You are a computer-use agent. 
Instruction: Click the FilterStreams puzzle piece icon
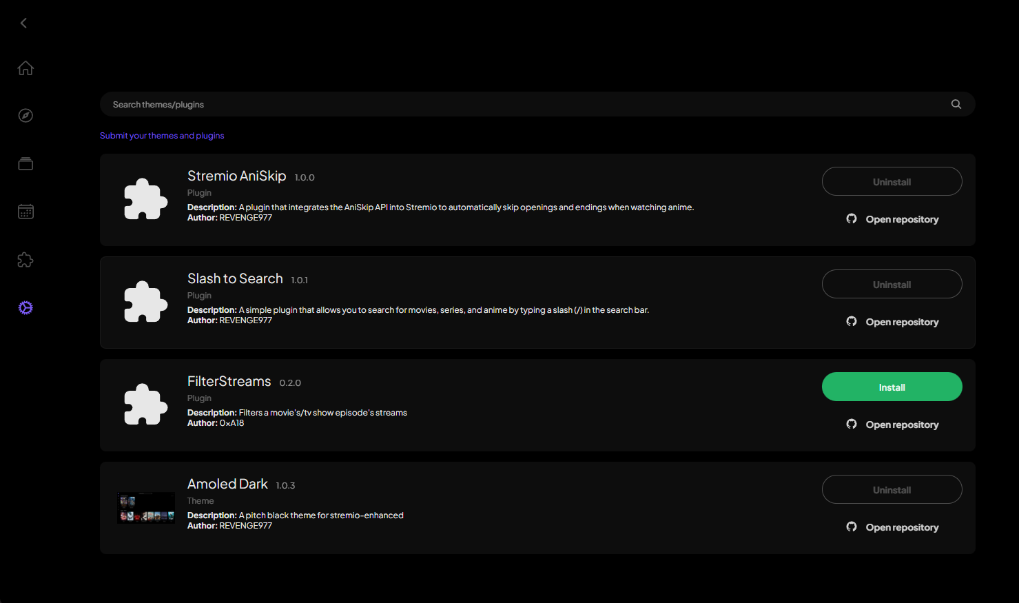[x=145, y=405]
